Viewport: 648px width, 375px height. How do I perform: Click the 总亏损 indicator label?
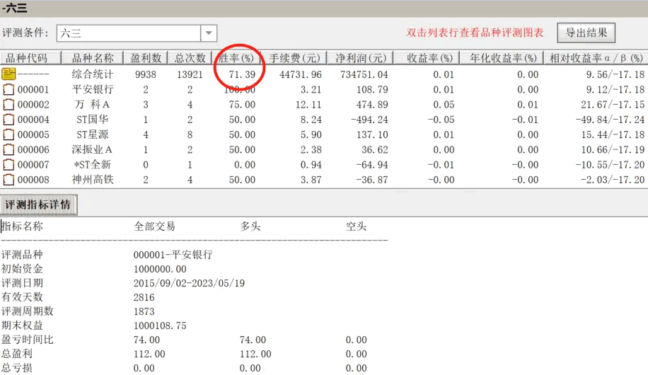point(17,367)
